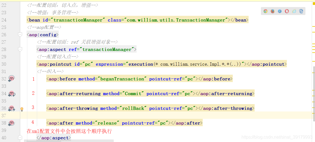Click line number 22 in the gutter
The width and height of the screenshot is (315, 142).
click(4, 5)
